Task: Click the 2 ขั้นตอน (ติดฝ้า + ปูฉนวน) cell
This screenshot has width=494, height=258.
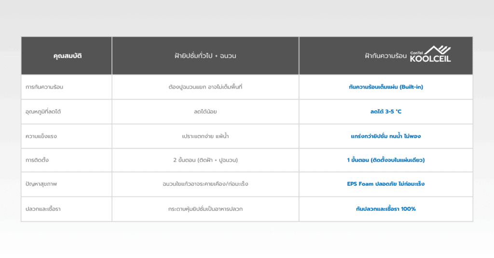Action: point(205,160)
